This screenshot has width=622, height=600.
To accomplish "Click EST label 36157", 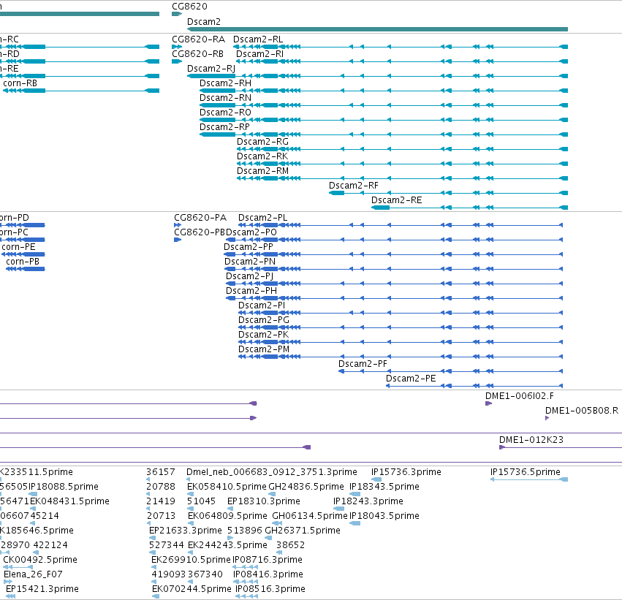I will (x=161, y=472).
